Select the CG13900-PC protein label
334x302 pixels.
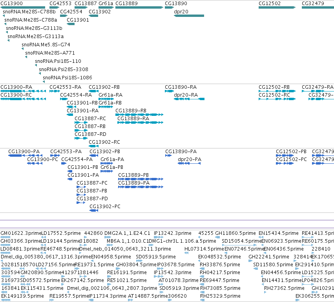pyautogui.click(x=43, y=159)
